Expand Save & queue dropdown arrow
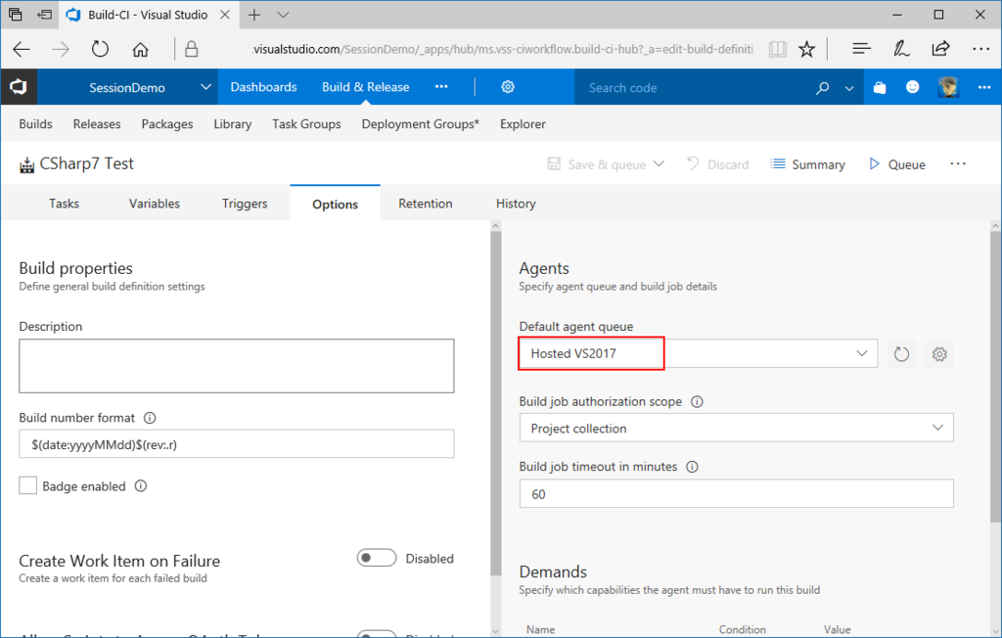Viewport: 1002px width, 638px height. click(659, 164)
